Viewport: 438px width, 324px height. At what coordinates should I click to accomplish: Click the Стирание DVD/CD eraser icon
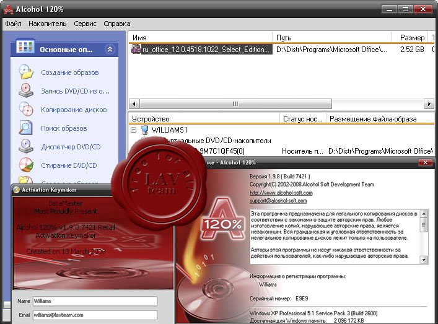pyautogui.click(x=25, y=165)
